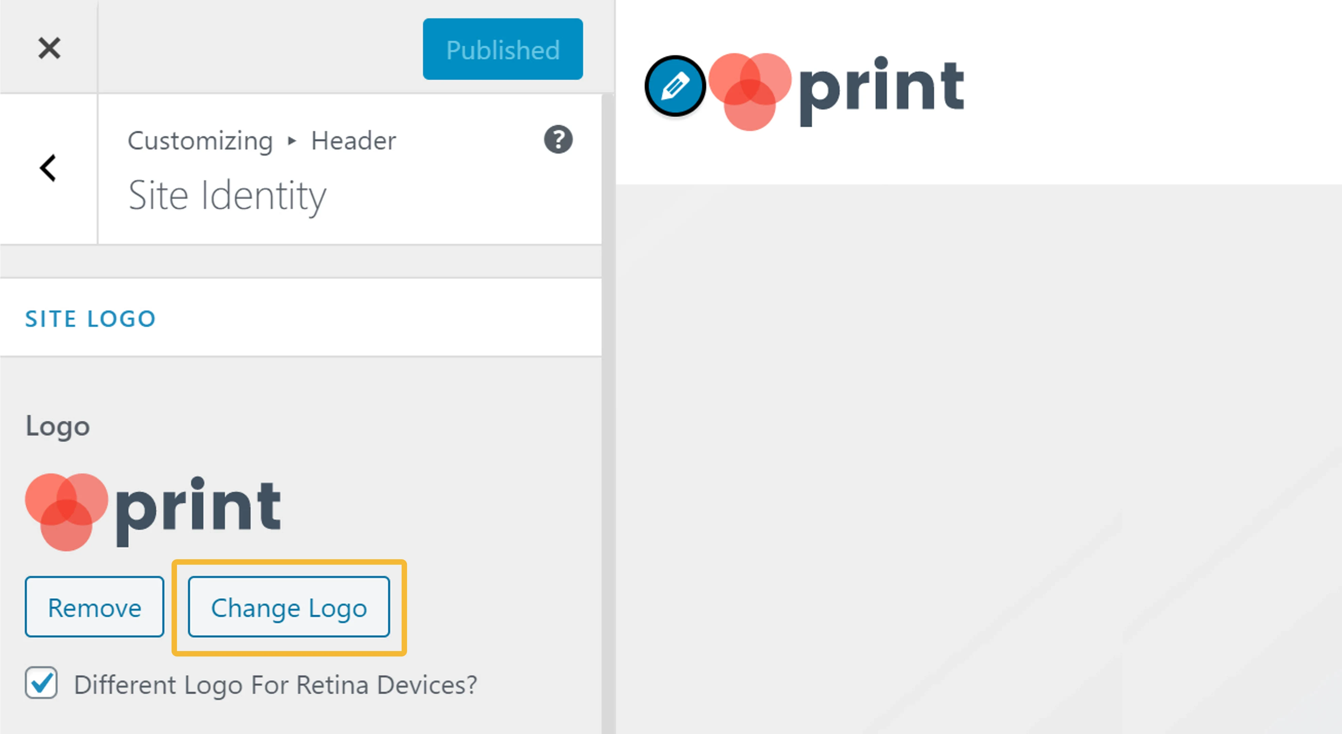Click the Logo field label

58,427
